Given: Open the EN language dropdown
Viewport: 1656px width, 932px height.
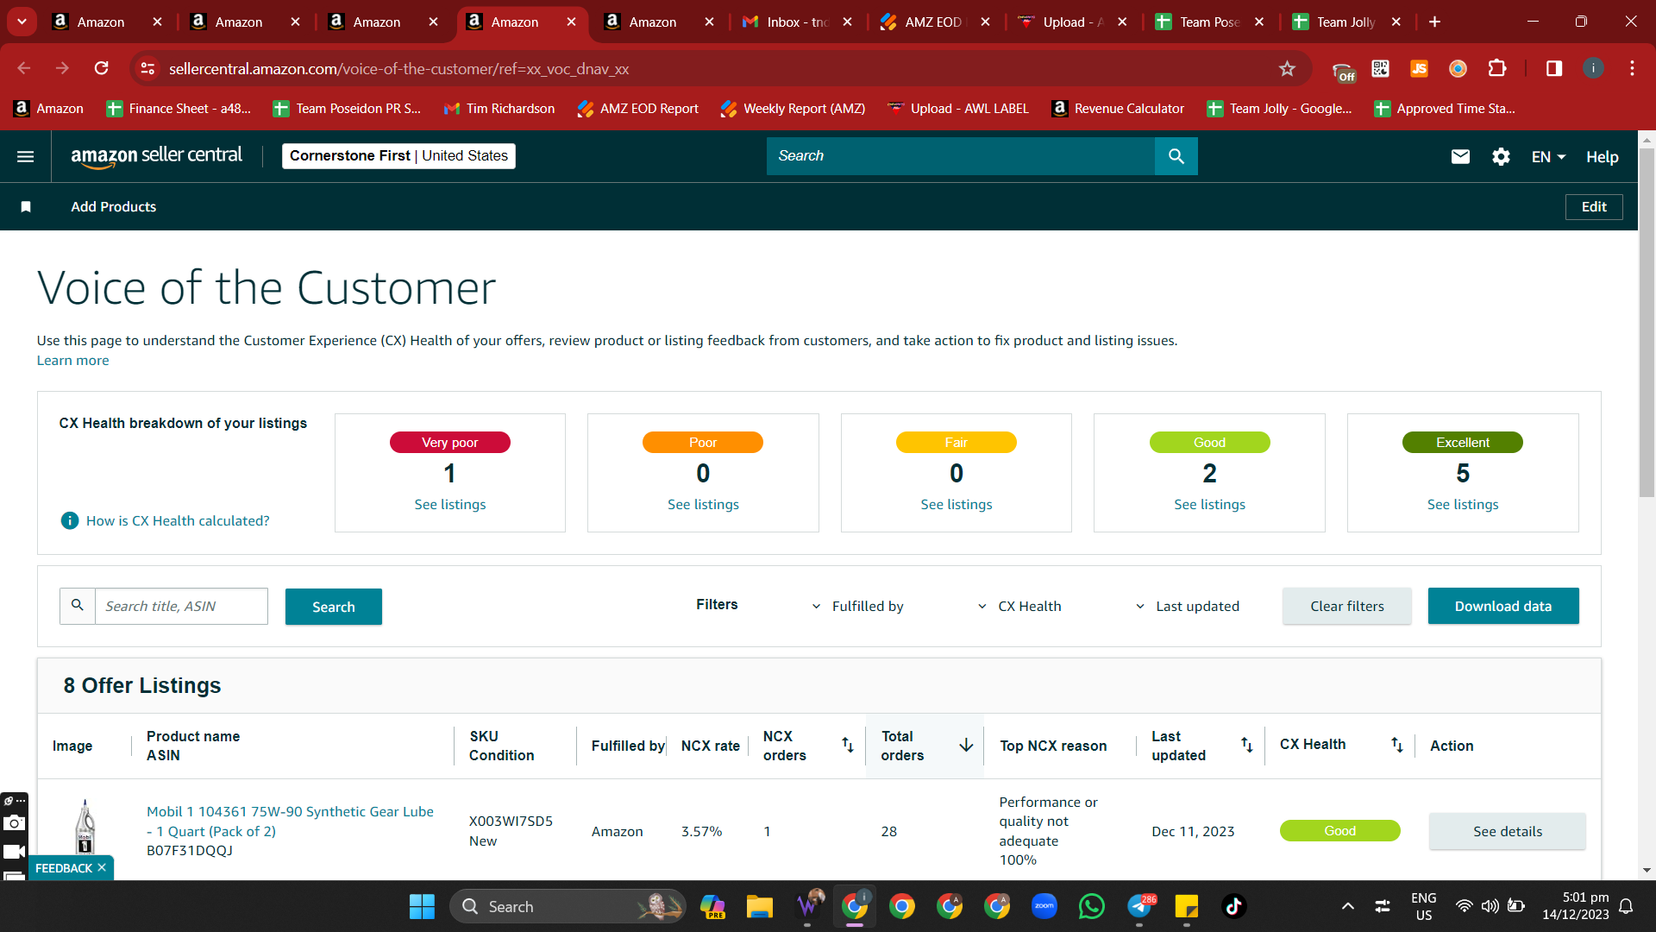Looking at the screenshot, I should 1548,156.
